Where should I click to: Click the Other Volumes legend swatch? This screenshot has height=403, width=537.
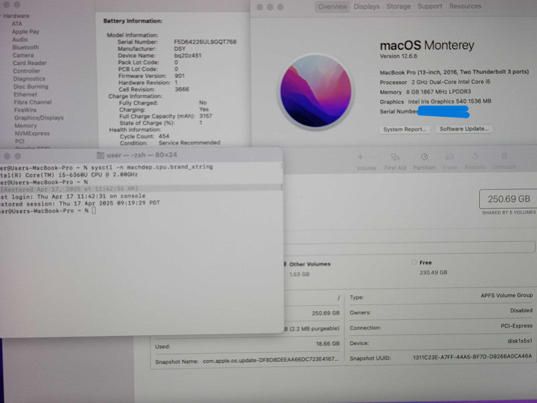285,264
